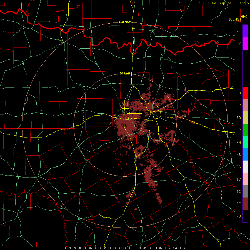
Task: Click the magenta UK color swatch
Action: (x=245, y=44)
